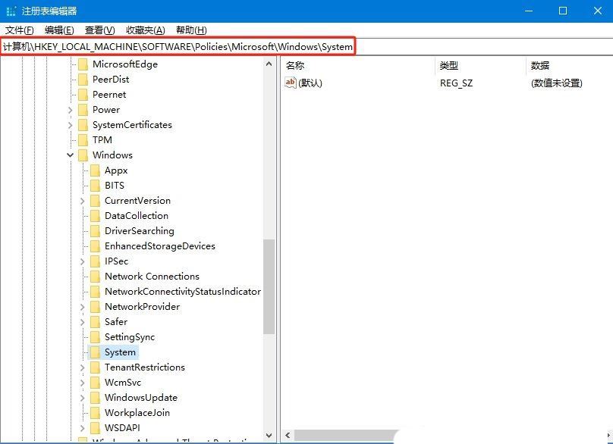Select the MicrosoftEdge folder icon

(x=83, y=64)
